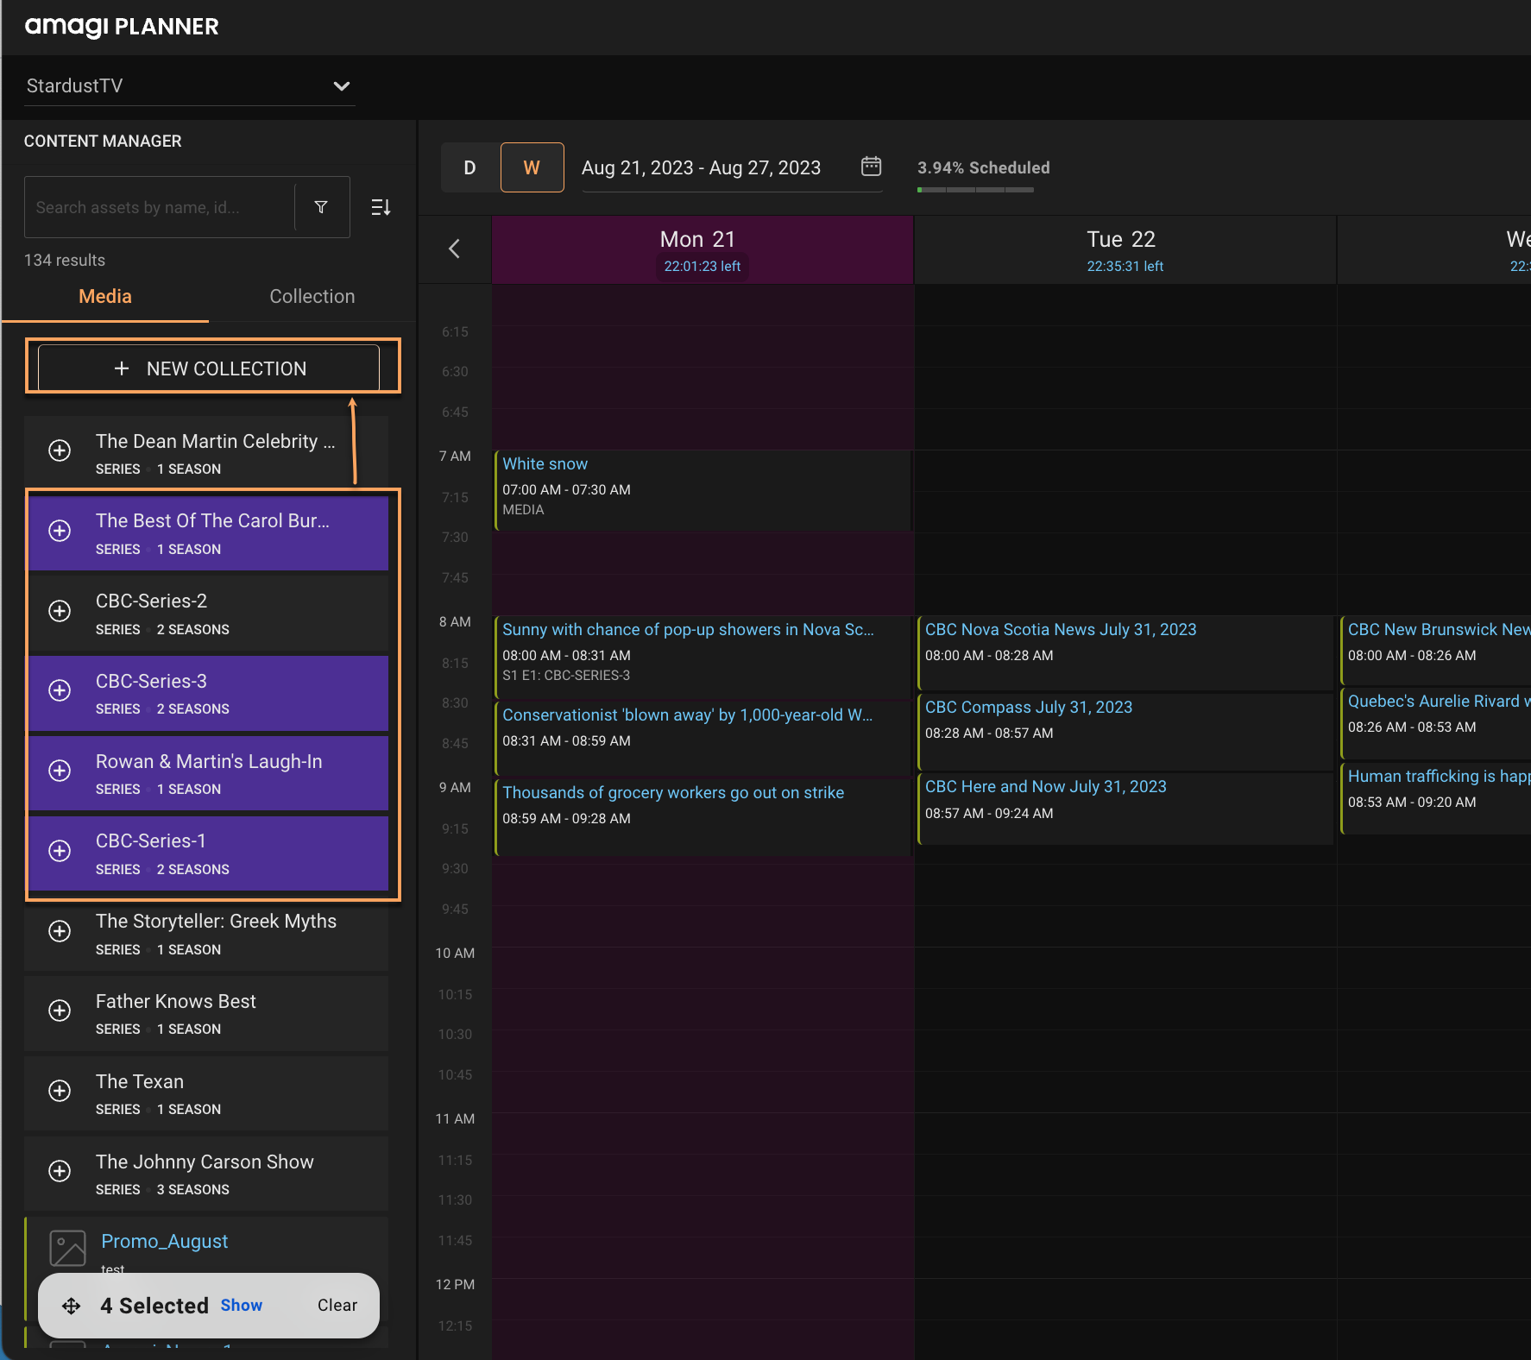This screenshot has height=1360, width=1531.
Task: Show the 4 selected items
Action: (242, 1306)
